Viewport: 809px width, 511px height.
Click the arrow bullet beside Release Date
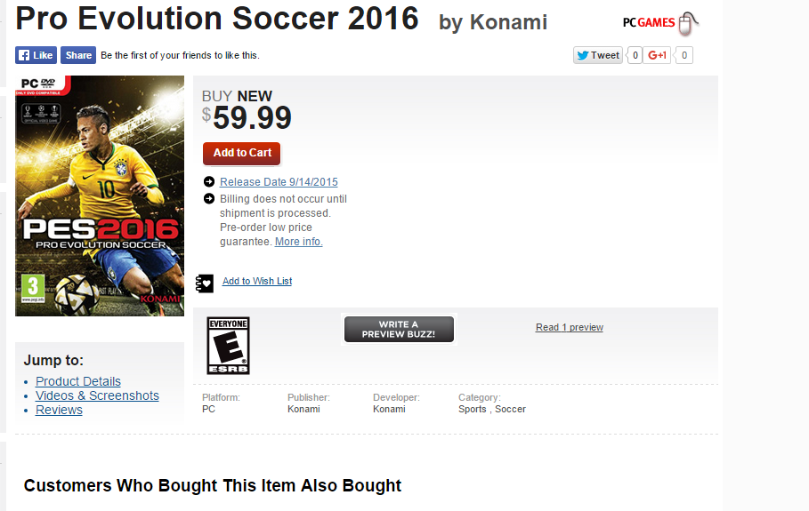coord(209,182)
